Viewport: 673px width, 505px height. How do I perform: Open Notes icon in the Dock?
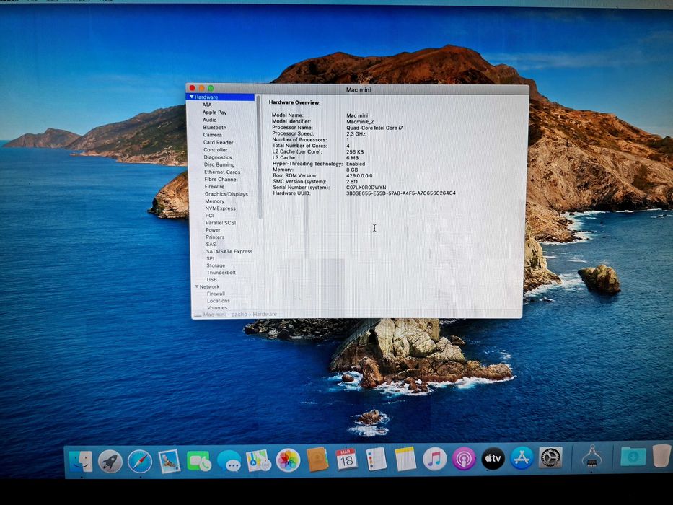(405, 459)
